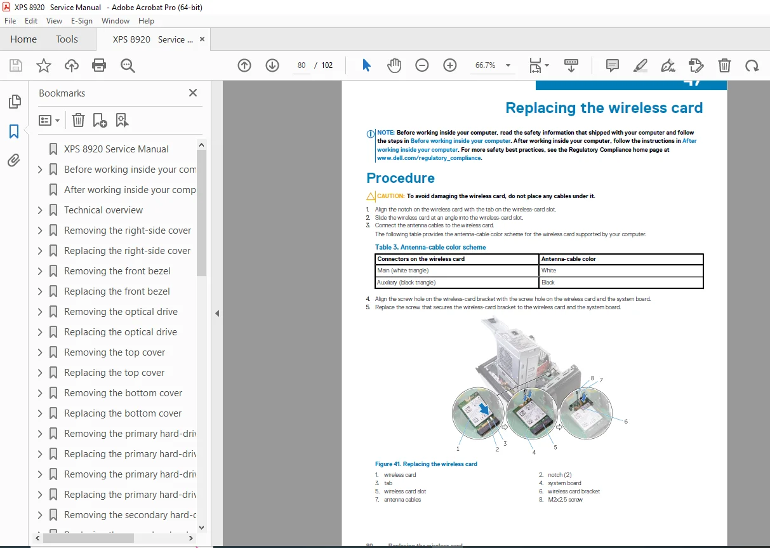Viewport: 770px width, 548px height.
Task: Go to next page arrow
Action: tap(272, 65)
